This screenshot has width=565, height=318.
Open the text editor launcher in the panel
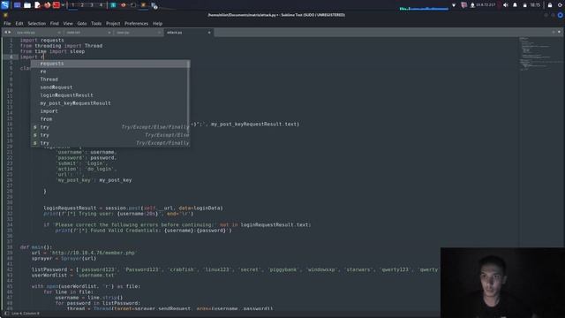click(x=37, y=5)
